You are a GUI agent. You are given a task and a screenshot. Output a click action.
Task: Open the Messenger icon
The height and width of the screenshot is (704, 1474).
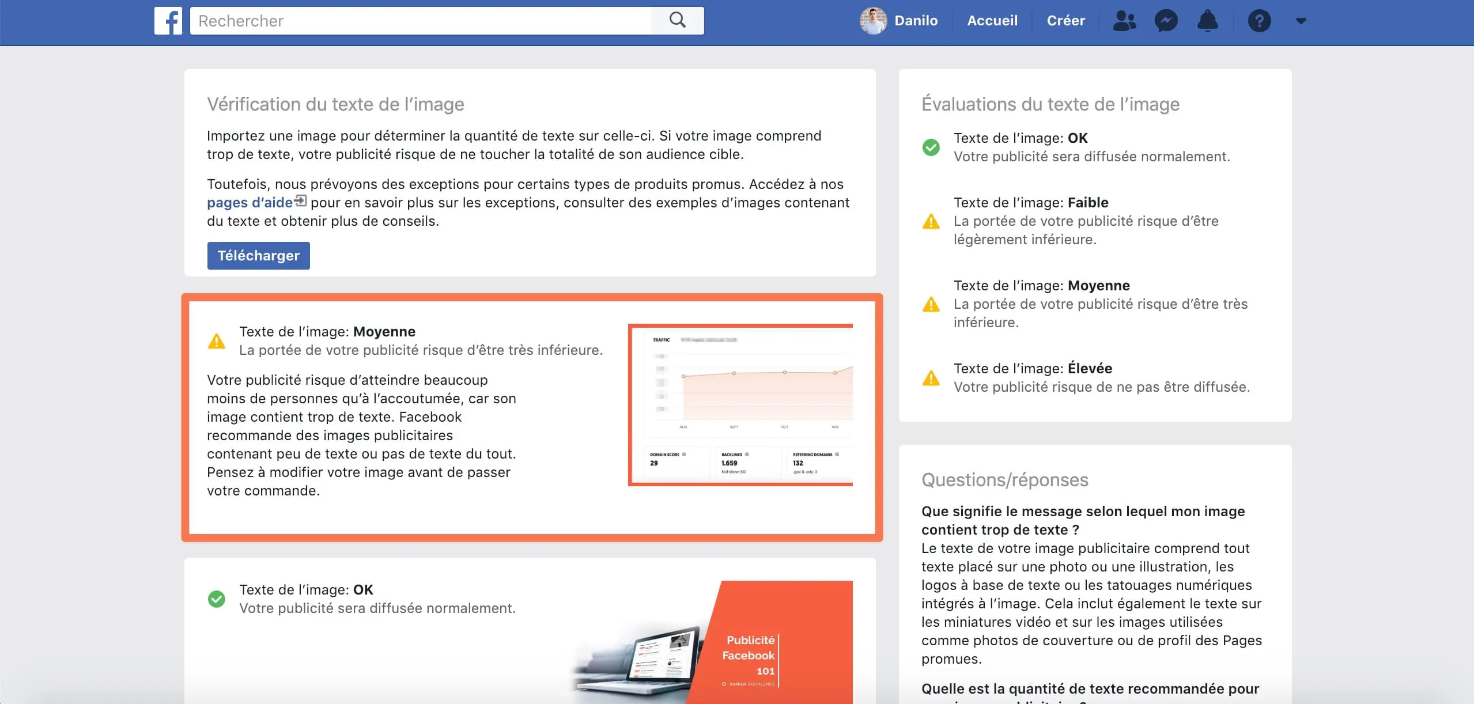click(1166, 21)
